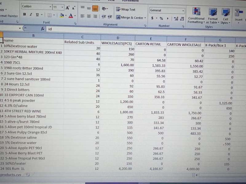Expand the Font Color dropdown arrow
The image size is (246, 184).
point(75,16)
